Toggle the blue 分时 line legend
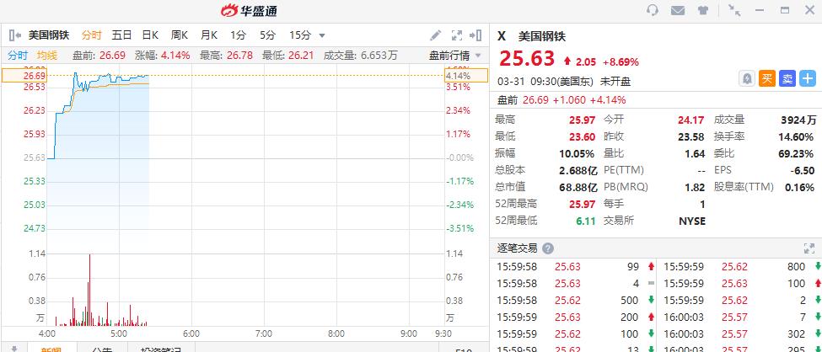The image size is (822, 352). pyautogui.click(x=18, y=55)
